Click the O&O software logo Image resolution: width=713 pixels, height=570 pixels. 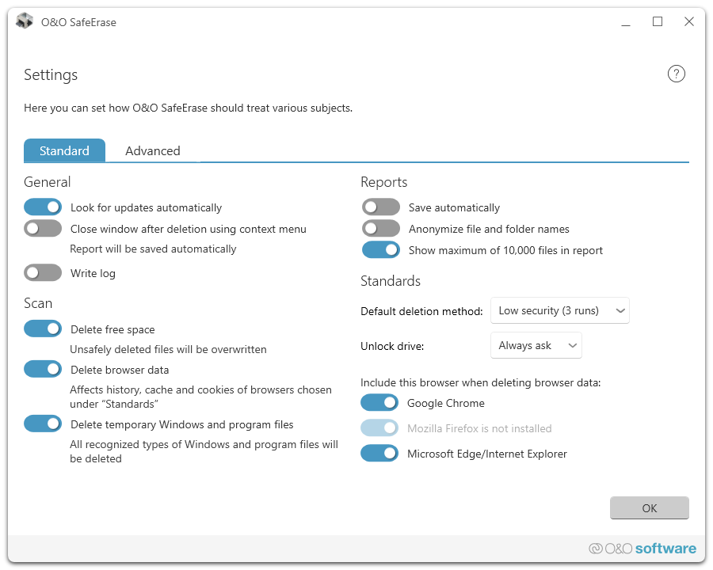(x=642, y=549)
